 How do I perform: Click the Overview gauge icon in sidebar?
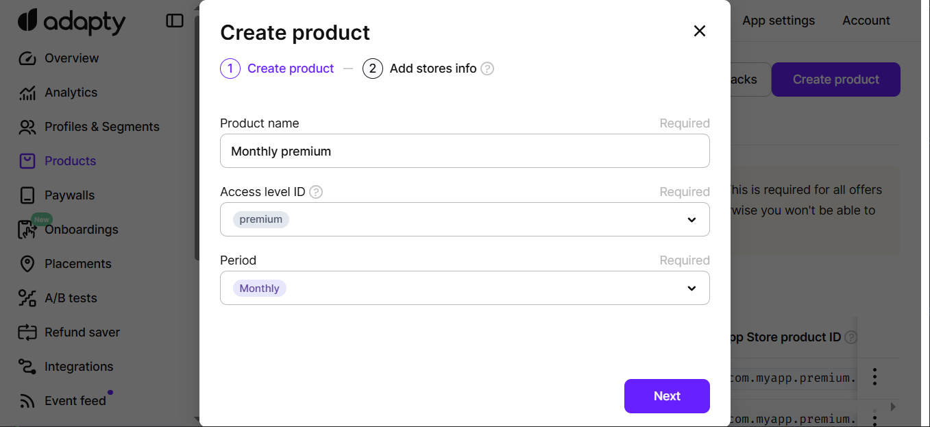pyautogui.click(x=27, y=58)
